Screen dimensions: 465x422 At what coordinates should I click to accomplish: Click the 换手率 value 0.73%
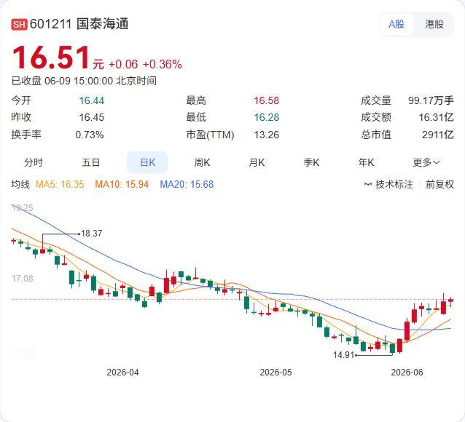[90, 135]
